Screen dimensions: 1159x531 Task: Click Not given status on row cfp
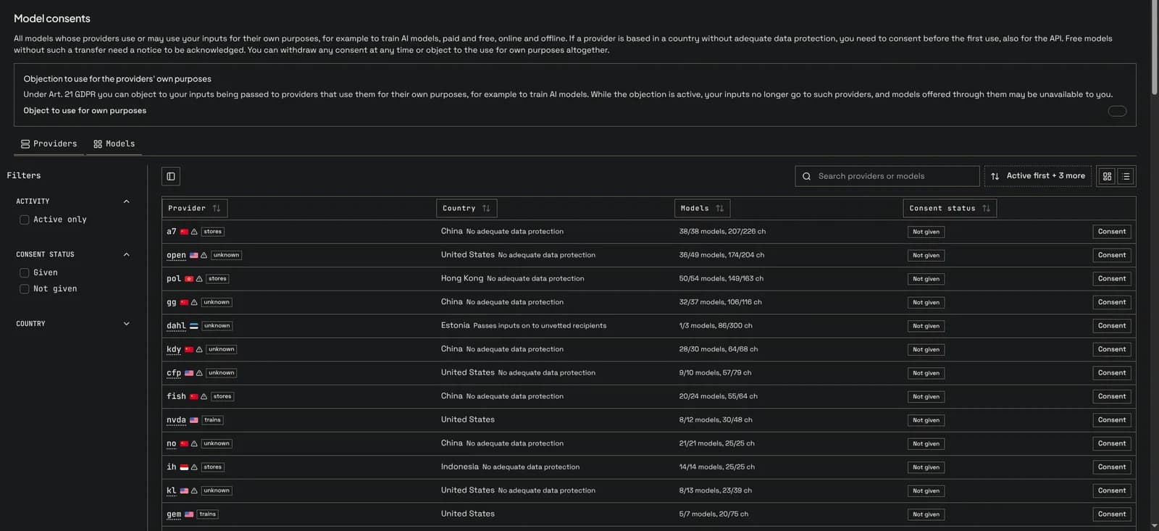tap(926, 373)
